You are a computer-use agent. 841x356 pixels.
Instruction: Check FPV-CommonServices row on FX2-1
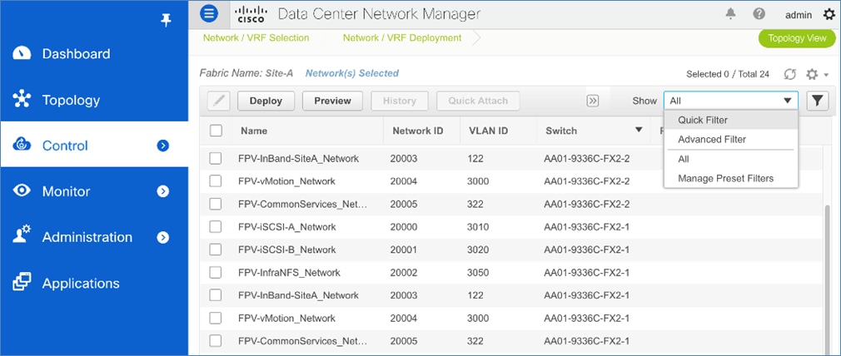click(215, 340)
